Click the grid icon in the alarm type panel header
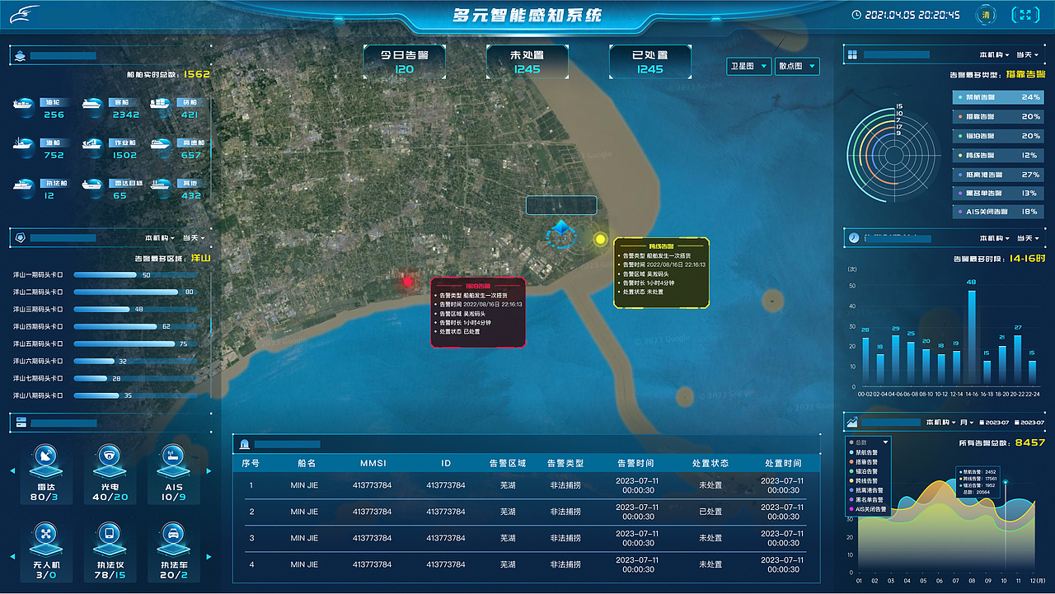The width and height of the screenshot is (1055, 594). (x=852, y=54)
